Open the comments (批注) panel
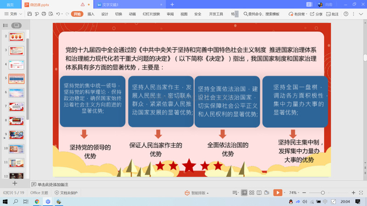 coord(333,14)
